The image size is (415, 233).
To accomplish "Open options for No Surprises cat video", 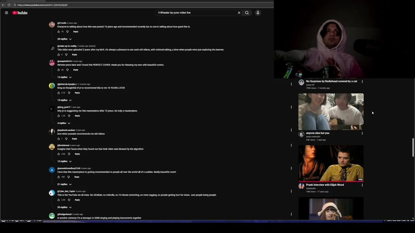I will 362,82.
